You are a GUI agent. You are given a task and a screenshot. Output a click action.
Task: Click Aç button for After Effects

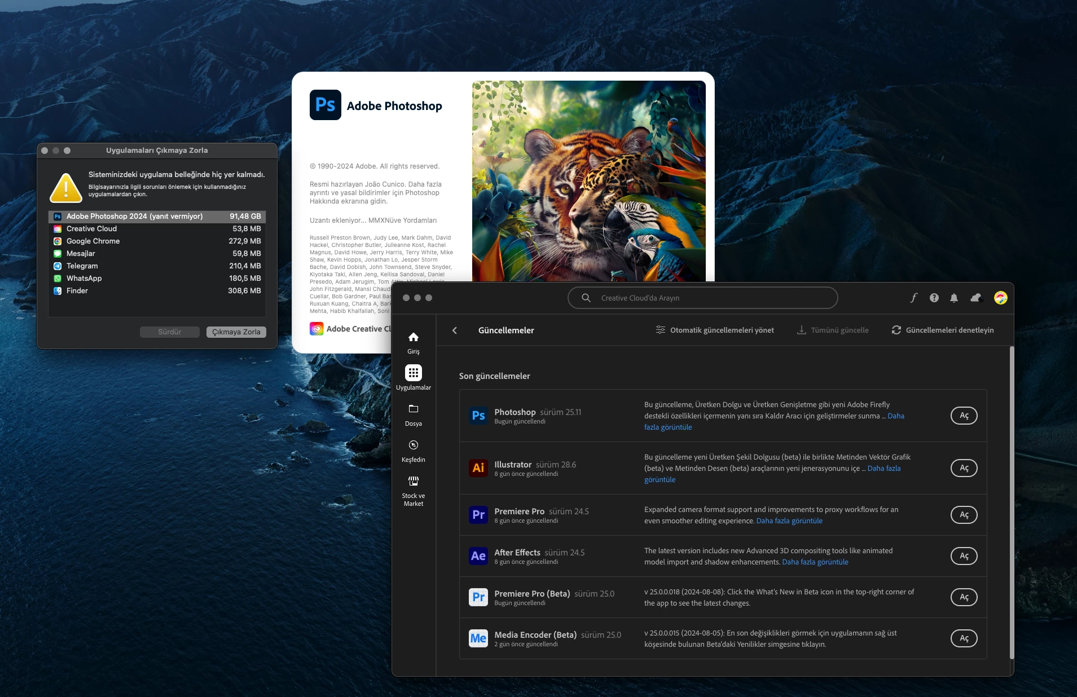pyautogui.click(x=964, y=556)
